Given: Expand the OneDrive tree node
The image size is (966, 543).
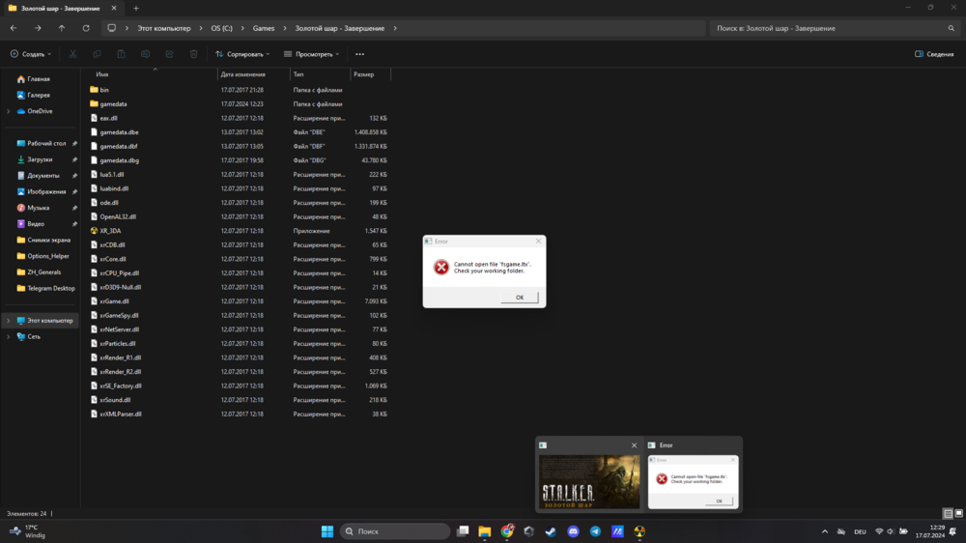Looking at the screenshot, I should (x=9, y=111).
